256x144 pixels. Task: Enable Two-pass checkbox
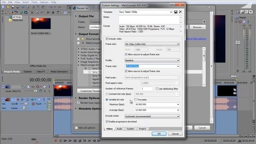(135, 100)
